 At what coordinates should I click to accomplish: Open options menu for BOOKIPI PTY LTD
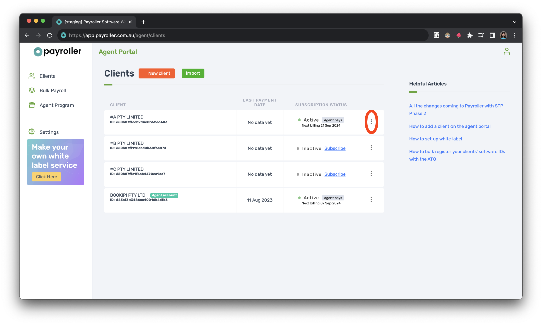[371, 200]
